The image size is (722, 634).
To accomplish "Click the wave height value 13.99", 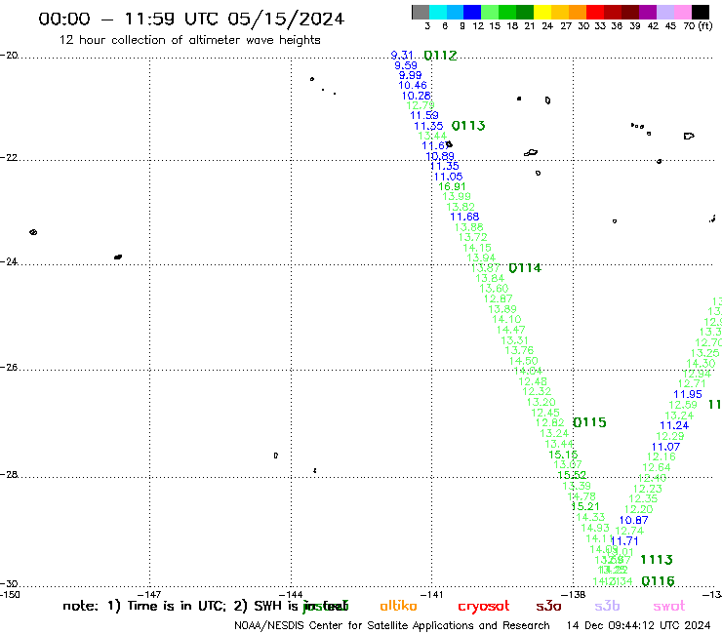I will 457,197.
